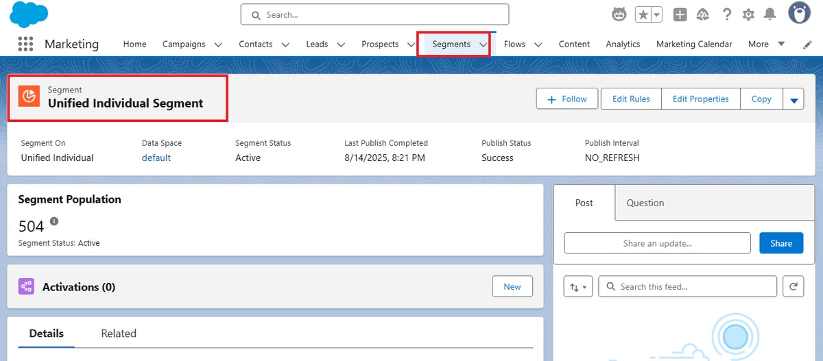823x361 pixels.
Task: Expand the Leads tab chevron
Action: (x=341, y=45)
